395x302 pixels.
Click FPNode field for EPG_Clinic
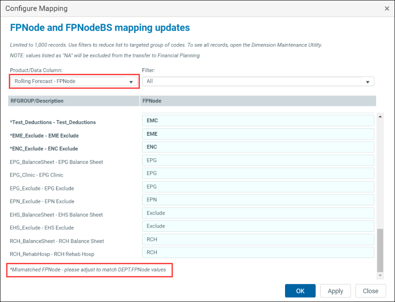[258, 174]
